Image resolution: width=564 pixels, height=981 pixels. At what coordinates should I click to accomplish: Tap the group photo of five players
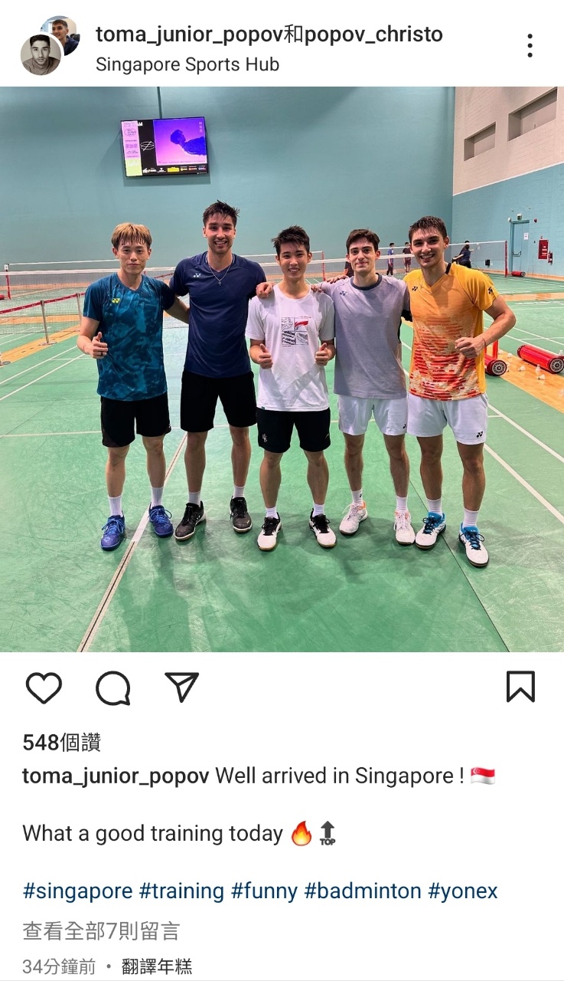(282, 369)
